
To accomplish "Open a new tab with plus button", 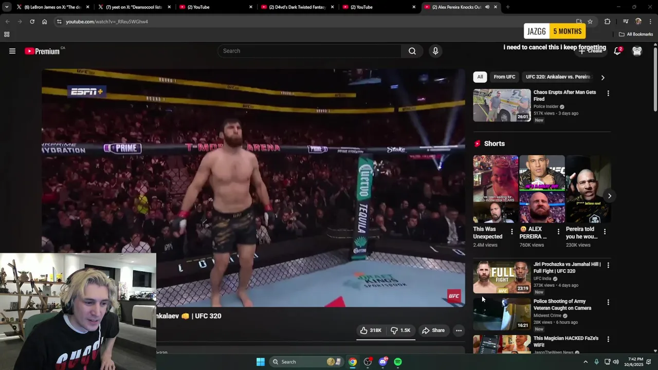I will click(508, 7).
